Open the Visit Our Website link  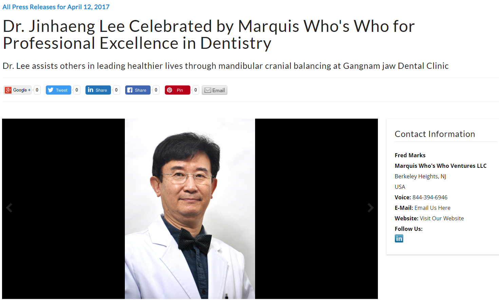click(x=442, y=218)
